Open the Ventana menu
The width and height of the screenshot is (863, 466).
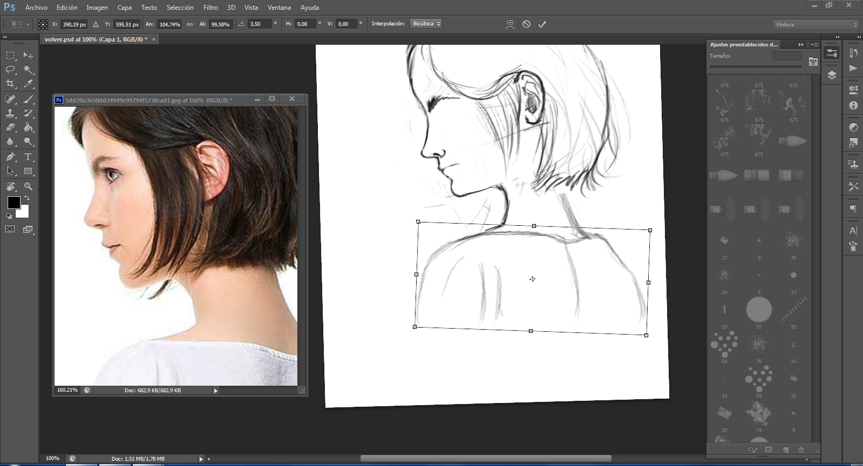pos(279,8)
